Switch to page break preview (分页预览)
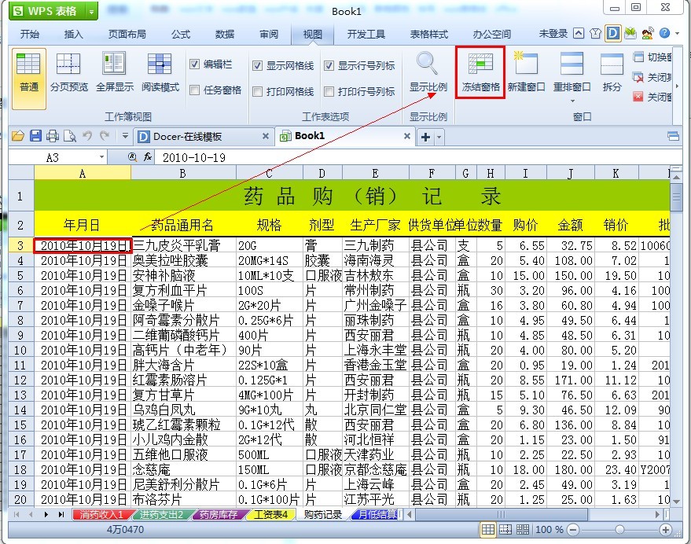This screenshot has height=544, width=691. point(68,72)
